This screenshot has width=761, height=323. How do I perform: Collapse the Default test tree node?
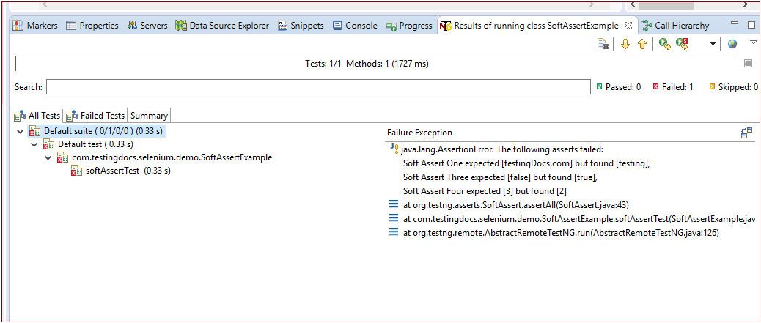pyautogui.click(x=34, y=145)
